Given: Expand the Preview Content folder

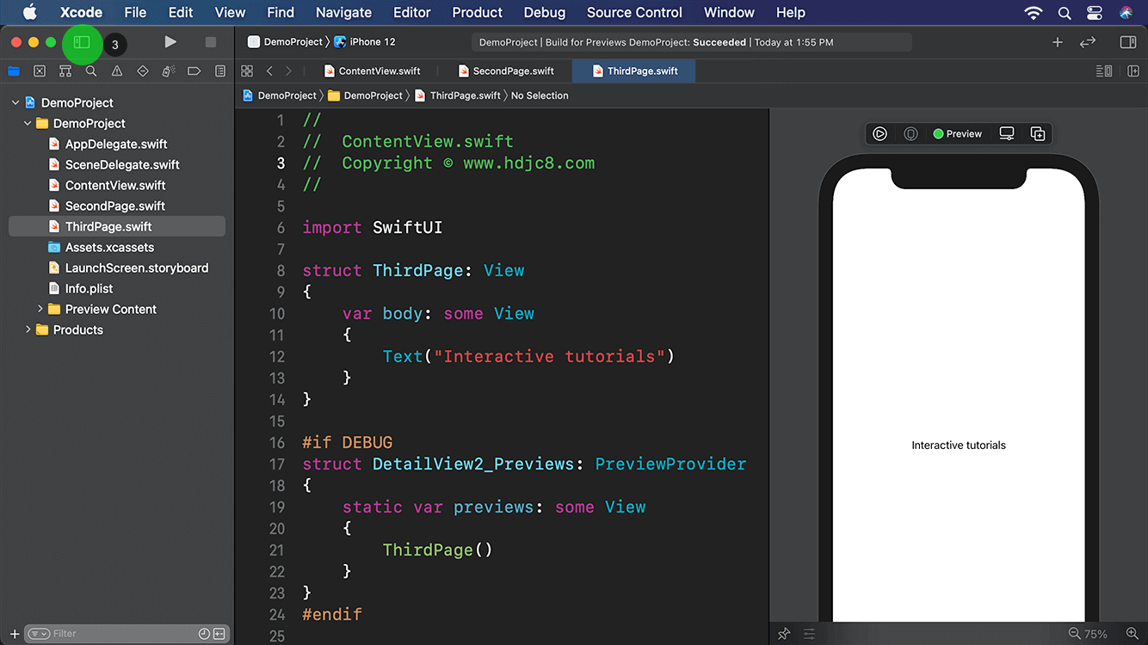Looking at the screenshot, I should click(x=40, y=309).
